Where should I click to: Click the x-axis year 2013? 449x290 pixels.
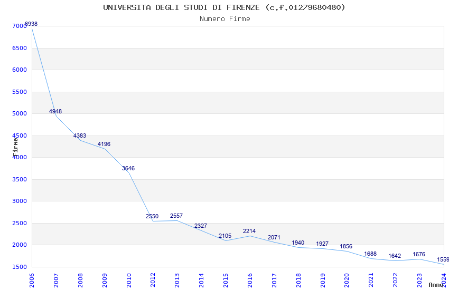coord(177,281)
